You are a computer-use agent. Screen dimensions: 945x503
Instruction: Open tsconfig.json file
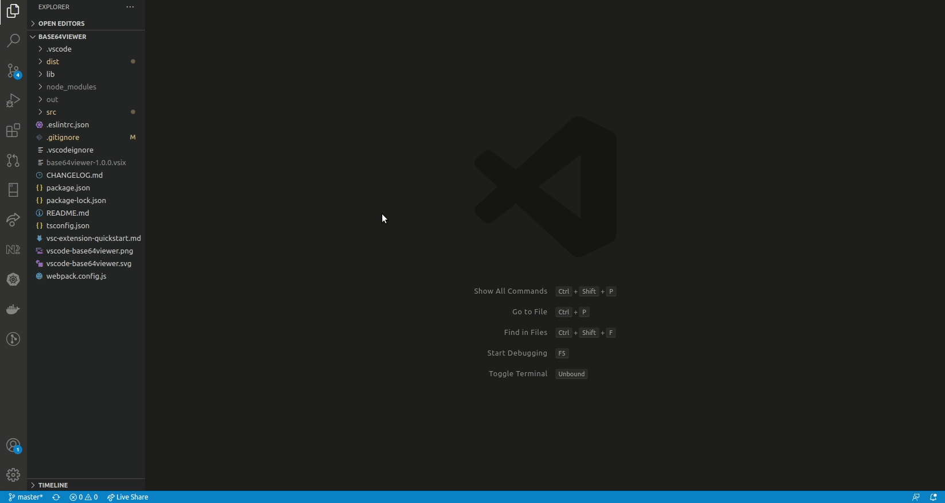86,225
